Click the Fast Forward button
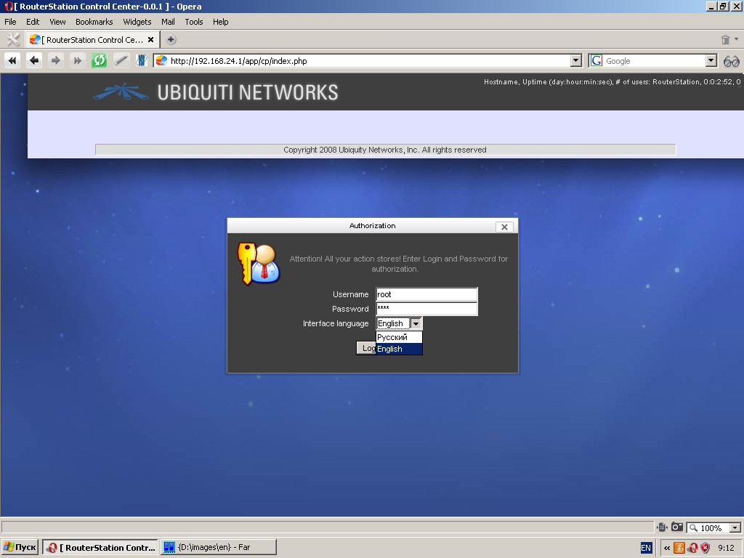 pyautogui.click(x=77, y=61)
